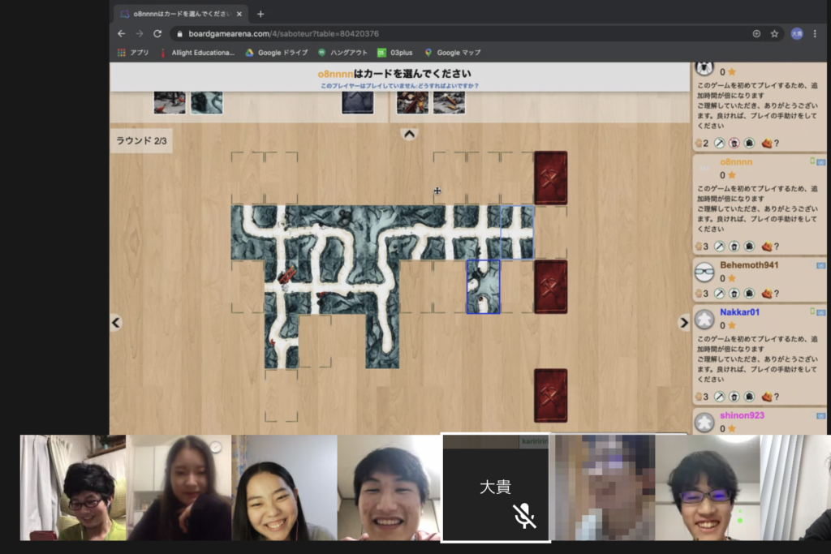831x554 pixels.
Task: Reload the Board Game Arena page
Action: [x=157, y=33]
